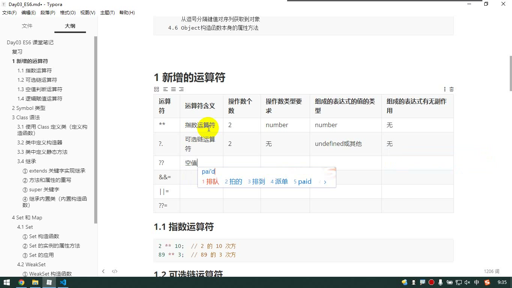Open the Windows Start menu
This screenshot has width=512, height=288.
click(x=7, y=282)
